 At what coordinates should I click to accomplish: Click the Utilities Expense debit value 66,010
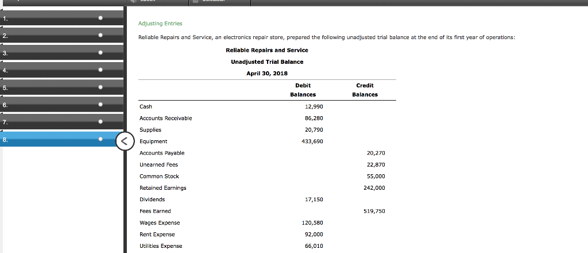click(314, 246)
